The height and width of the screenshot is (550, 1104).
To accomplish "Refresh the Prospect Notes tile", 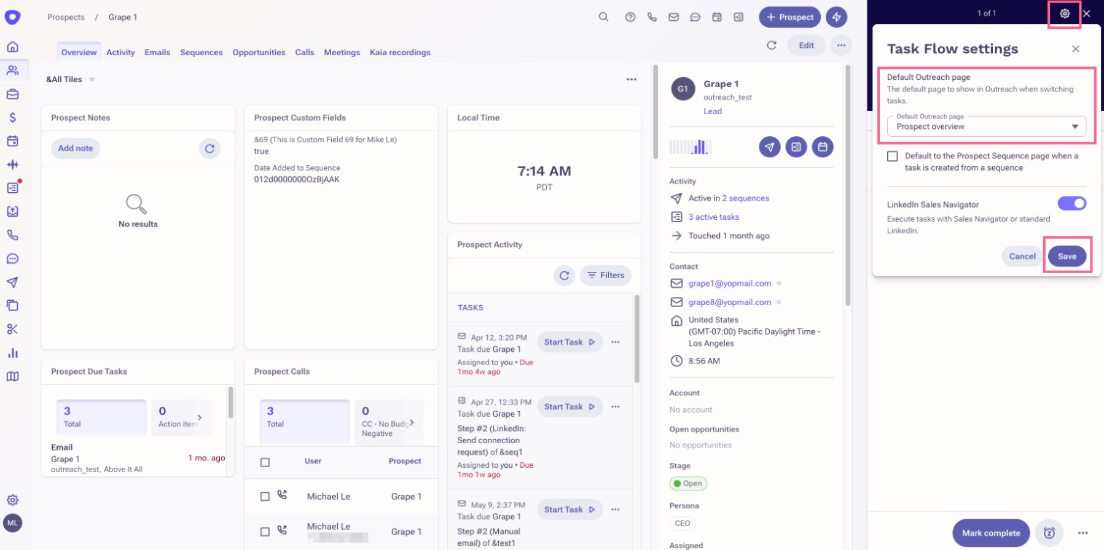I will pyautogui.click(x=209, y=149).
